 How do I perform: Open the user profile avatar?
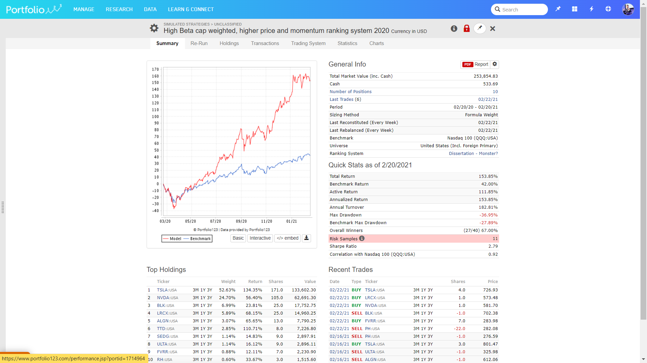pos(628,9)
